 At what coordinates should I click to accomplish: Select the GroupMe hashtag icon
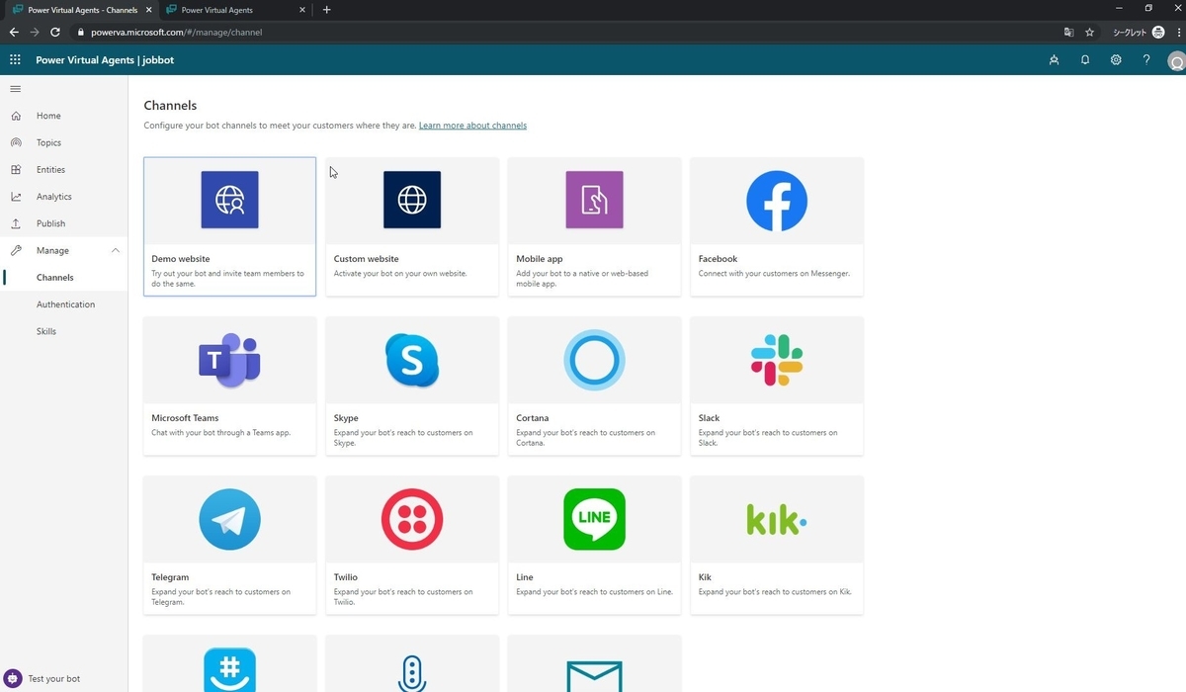[229, 670]
